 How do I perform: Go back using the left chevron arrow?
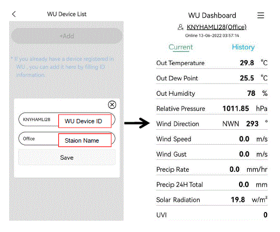(x=14, y=14)
